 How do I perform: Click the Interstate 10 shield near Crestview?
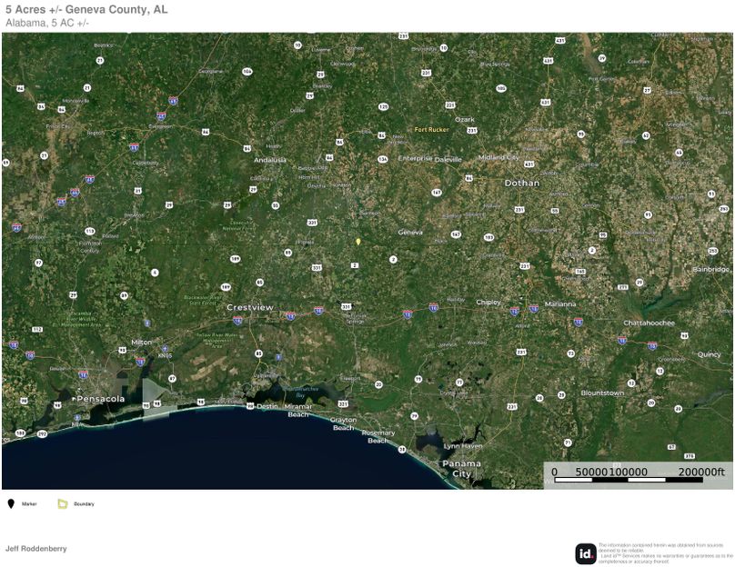point(289,315)
